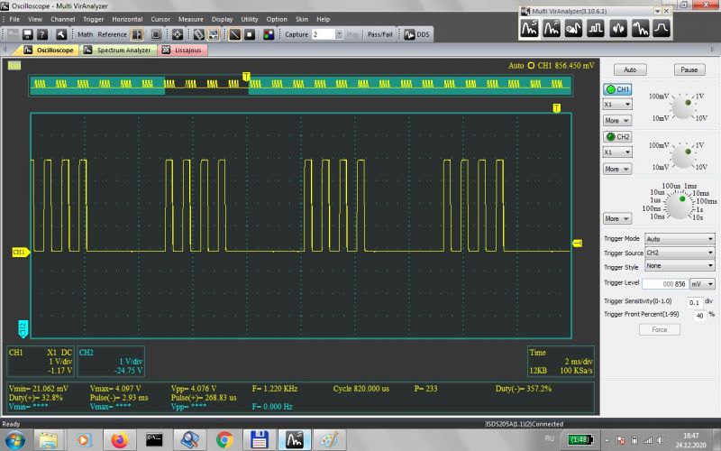Click the Windows Start button
The height and width of the screenshot is (451, 721).
pos(14,440)
